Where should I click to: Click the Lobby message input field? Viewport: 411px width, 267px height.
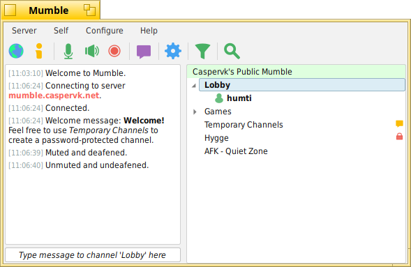pyautogui.click(x=93, y=255)
